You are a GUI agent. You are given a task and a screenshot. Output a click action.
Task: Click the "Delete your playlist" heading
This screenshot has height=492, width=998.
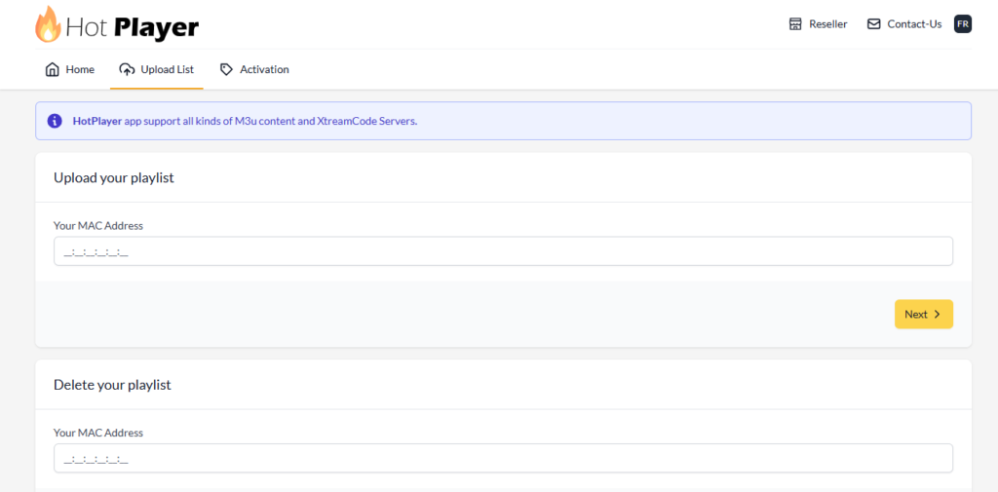coord(112,385)
